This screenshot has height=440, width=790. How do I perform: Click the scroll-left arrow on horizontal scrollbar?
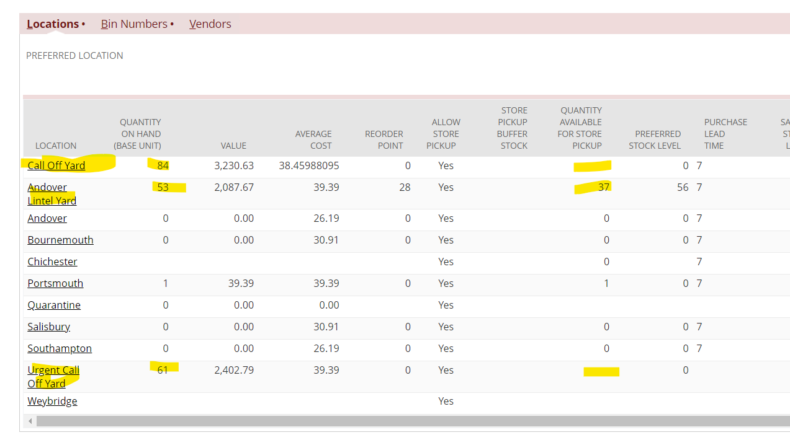pyautogui.click(x=30, y=421)
